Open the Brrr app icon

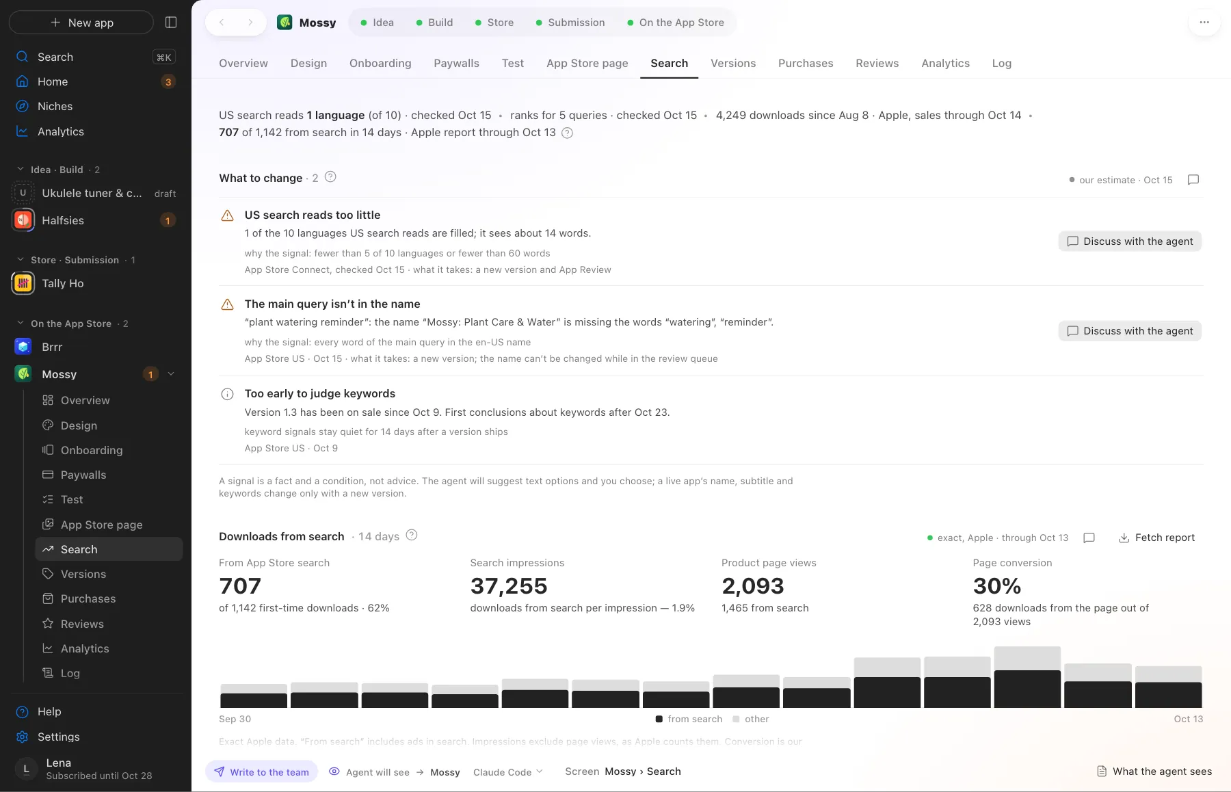(23, 347)
